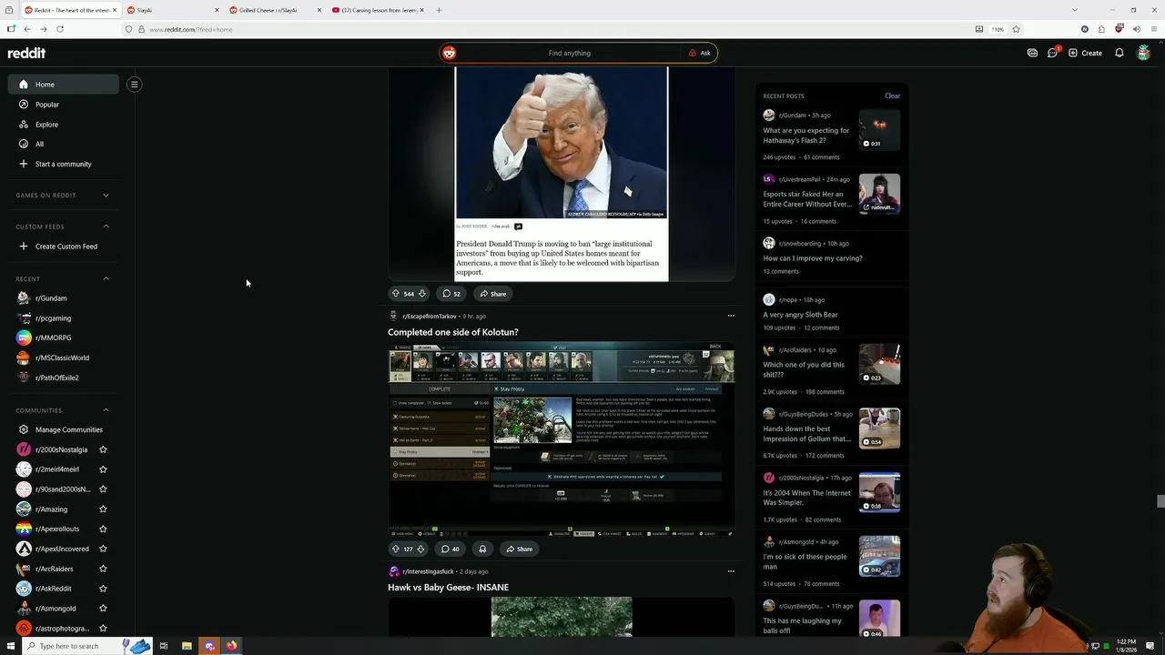Expand Games on Reddit section

106,196
